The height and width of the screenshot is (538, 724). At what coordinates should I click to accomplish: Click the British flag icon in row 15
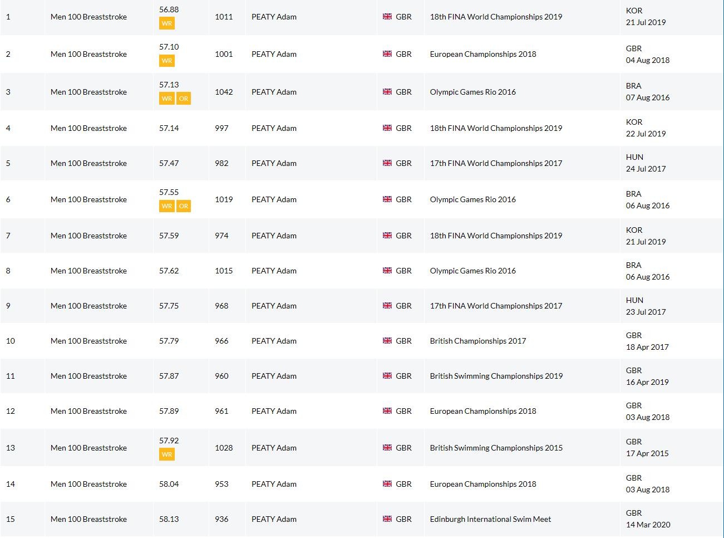click(x=387, y=519)
